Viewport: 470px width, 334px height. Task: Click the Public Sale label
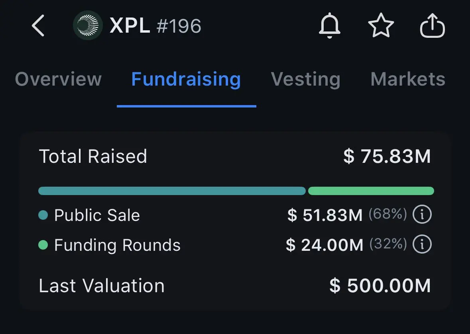[97, 215]
